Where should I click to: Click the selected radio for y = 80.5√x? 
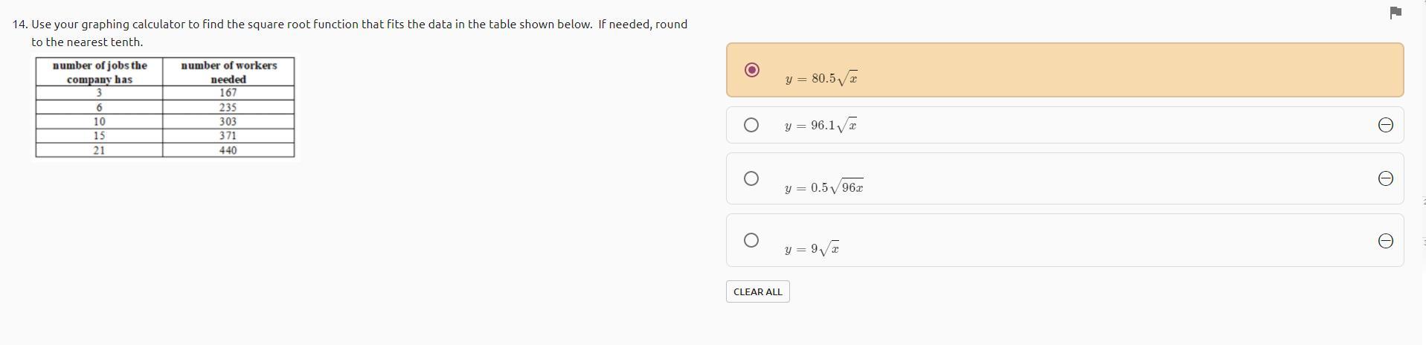[751, 70]
